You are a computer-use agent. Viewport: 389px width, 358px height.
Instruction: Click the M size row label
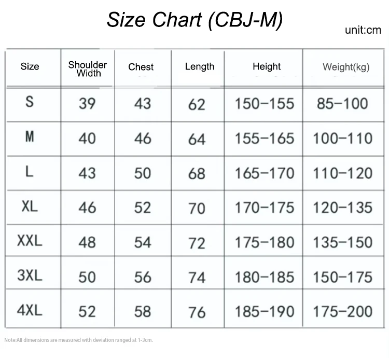30,137
